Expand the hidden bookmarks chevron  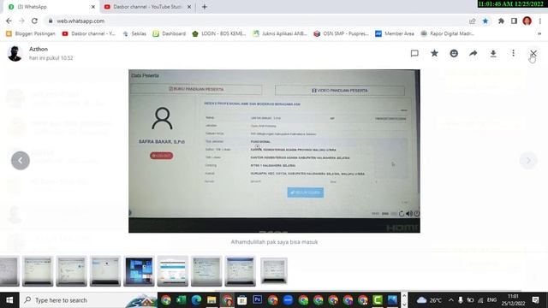[x=539, y=33]
